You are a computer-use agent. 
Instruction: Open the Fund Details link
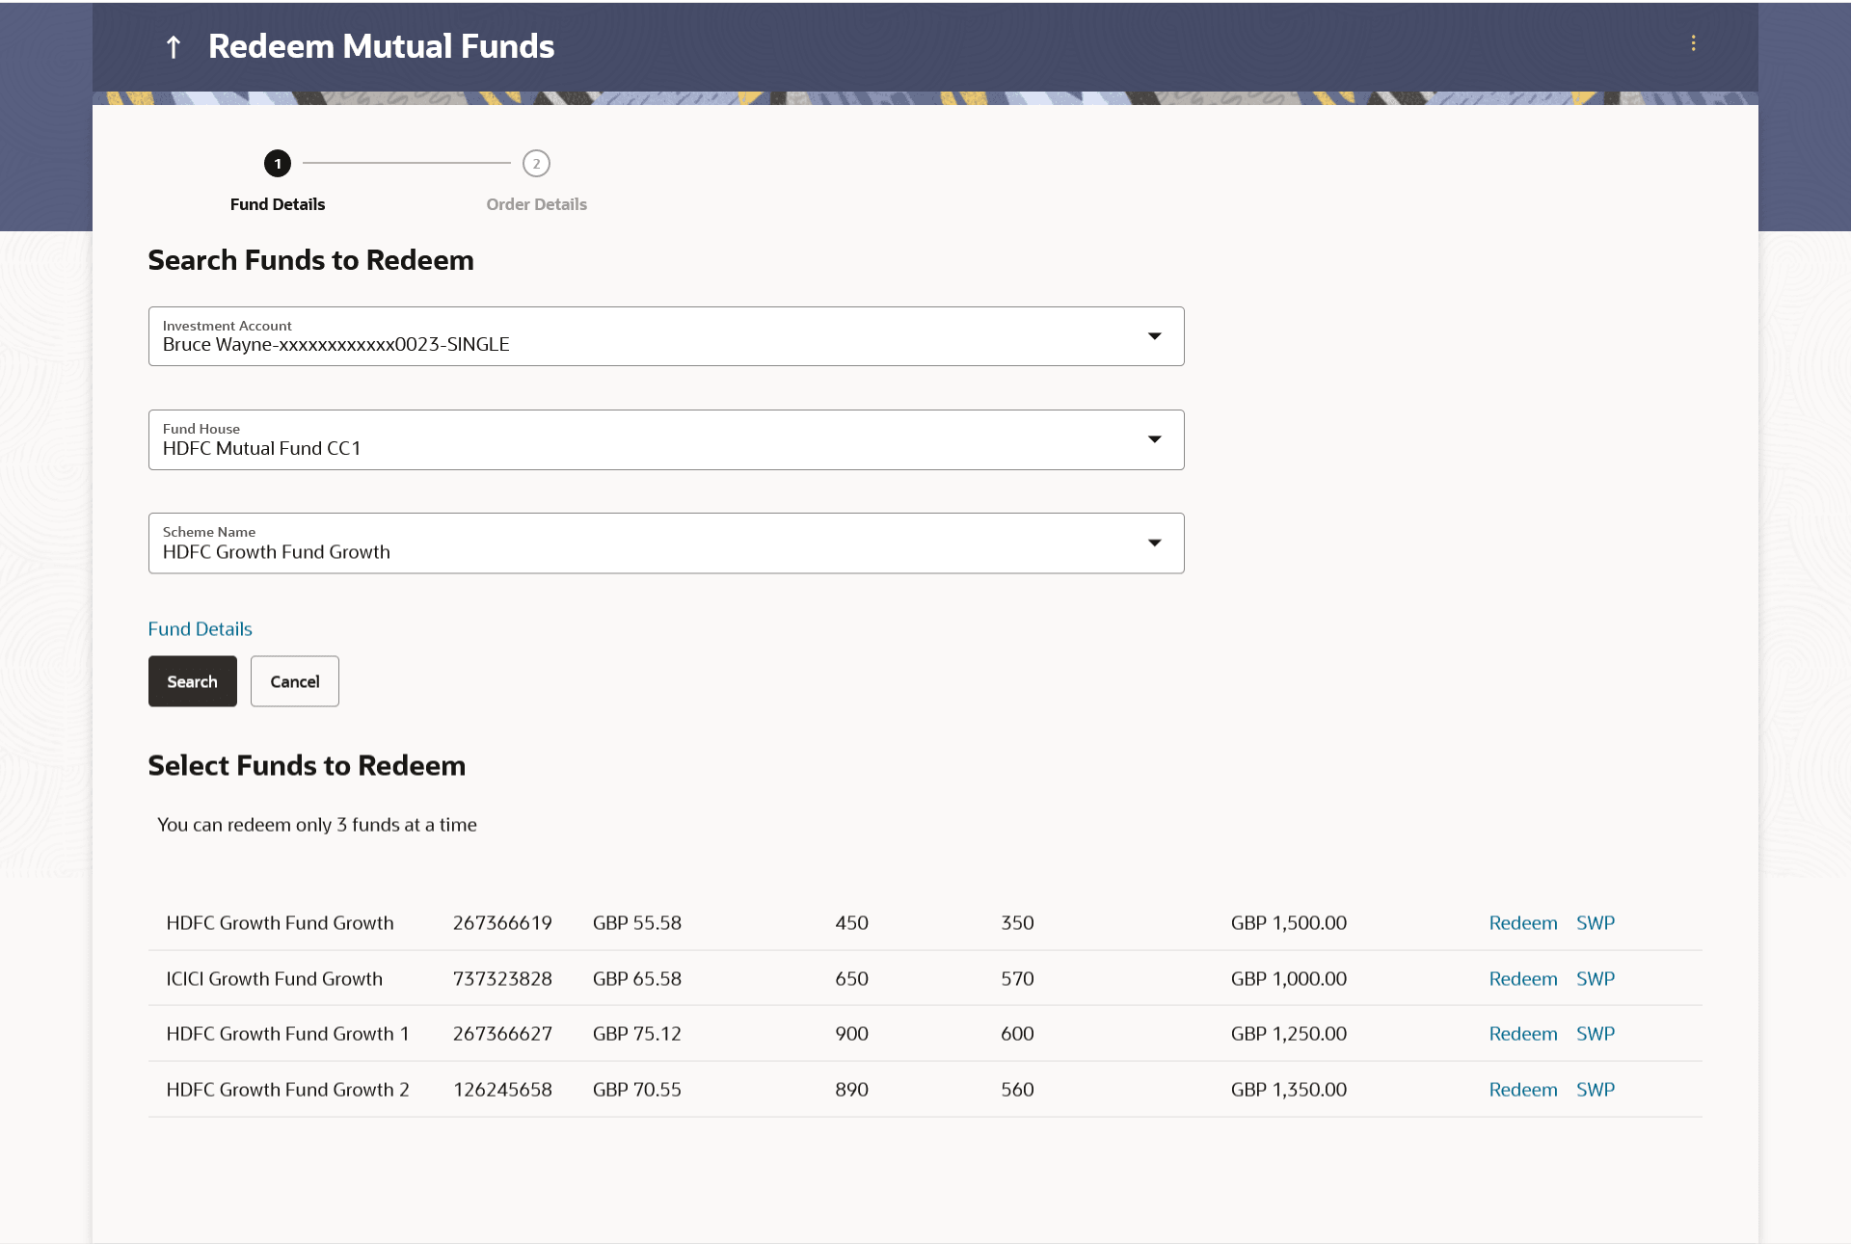coord(200,629)
